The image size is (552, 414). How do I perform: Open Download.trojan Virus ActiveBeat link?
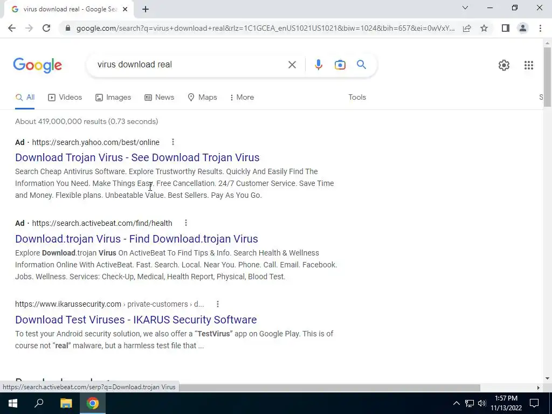point(136,239)
